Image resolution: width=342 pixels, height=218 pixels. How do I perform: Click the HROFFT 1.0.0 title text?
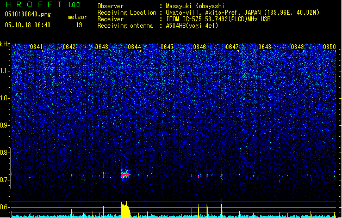(42, 4)
